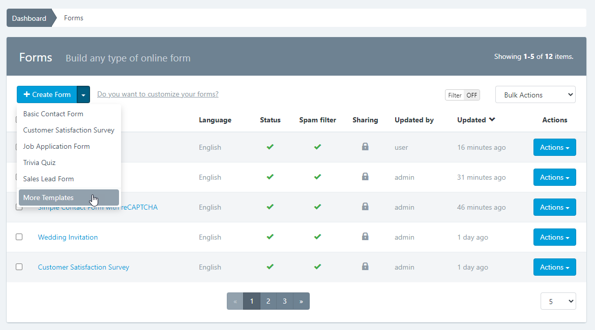Expand Actions menu for Wedding Invitation

coord(554,237)
